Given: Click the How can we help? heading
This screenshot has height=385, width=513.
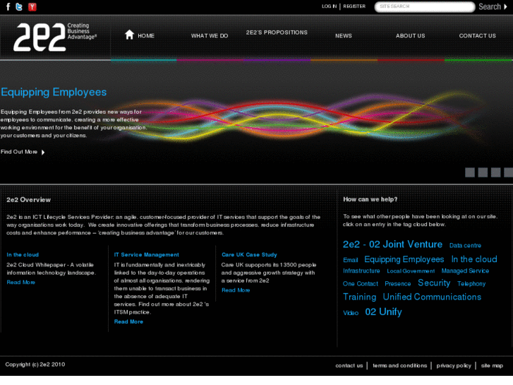Looking at the screenshot, I should click(370, 199).
